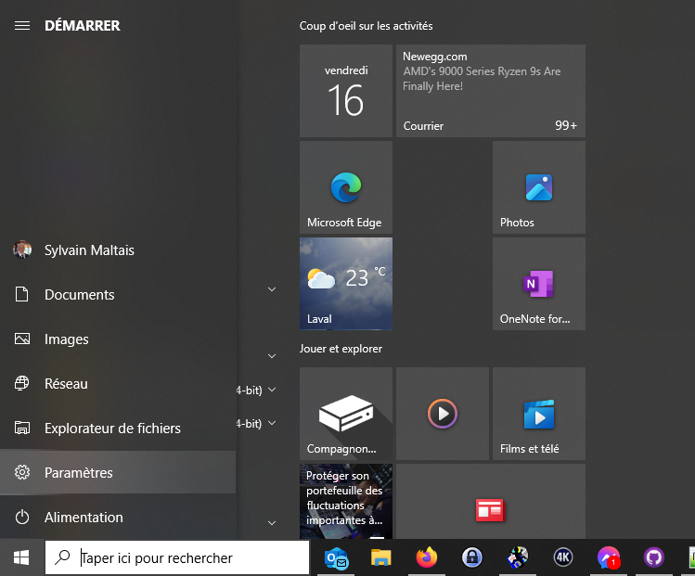Open the media player tile with play icon

(442, 414)
